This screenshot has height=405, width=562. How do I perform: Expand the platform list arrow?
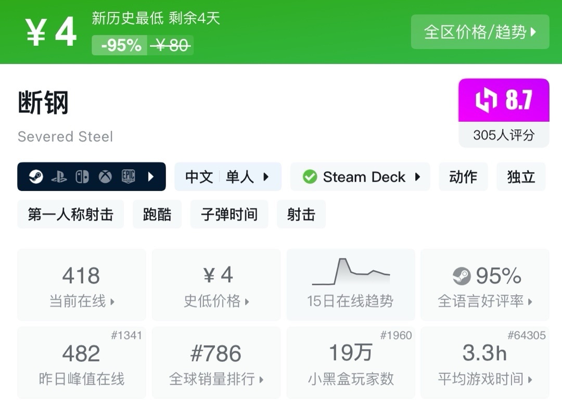pos(151,177)
